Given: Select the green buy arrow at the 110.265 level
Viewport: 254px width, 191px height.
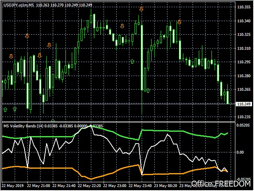Looking at the screenshot, I should tap(148, 90).
